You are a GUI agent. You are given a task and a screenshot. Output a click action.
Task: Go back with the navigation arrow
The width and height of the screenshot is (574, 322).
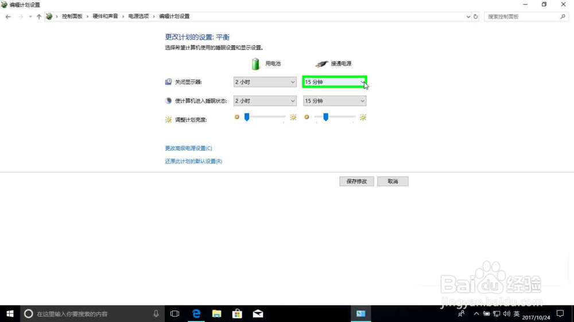(8, 17)
